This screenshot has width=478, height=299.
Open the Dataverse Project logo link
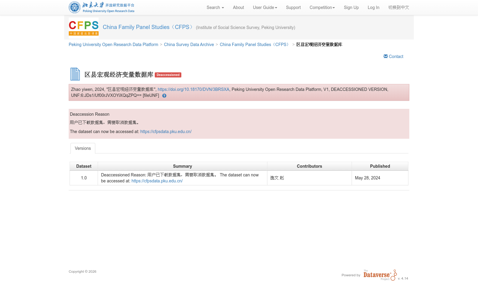380,275
